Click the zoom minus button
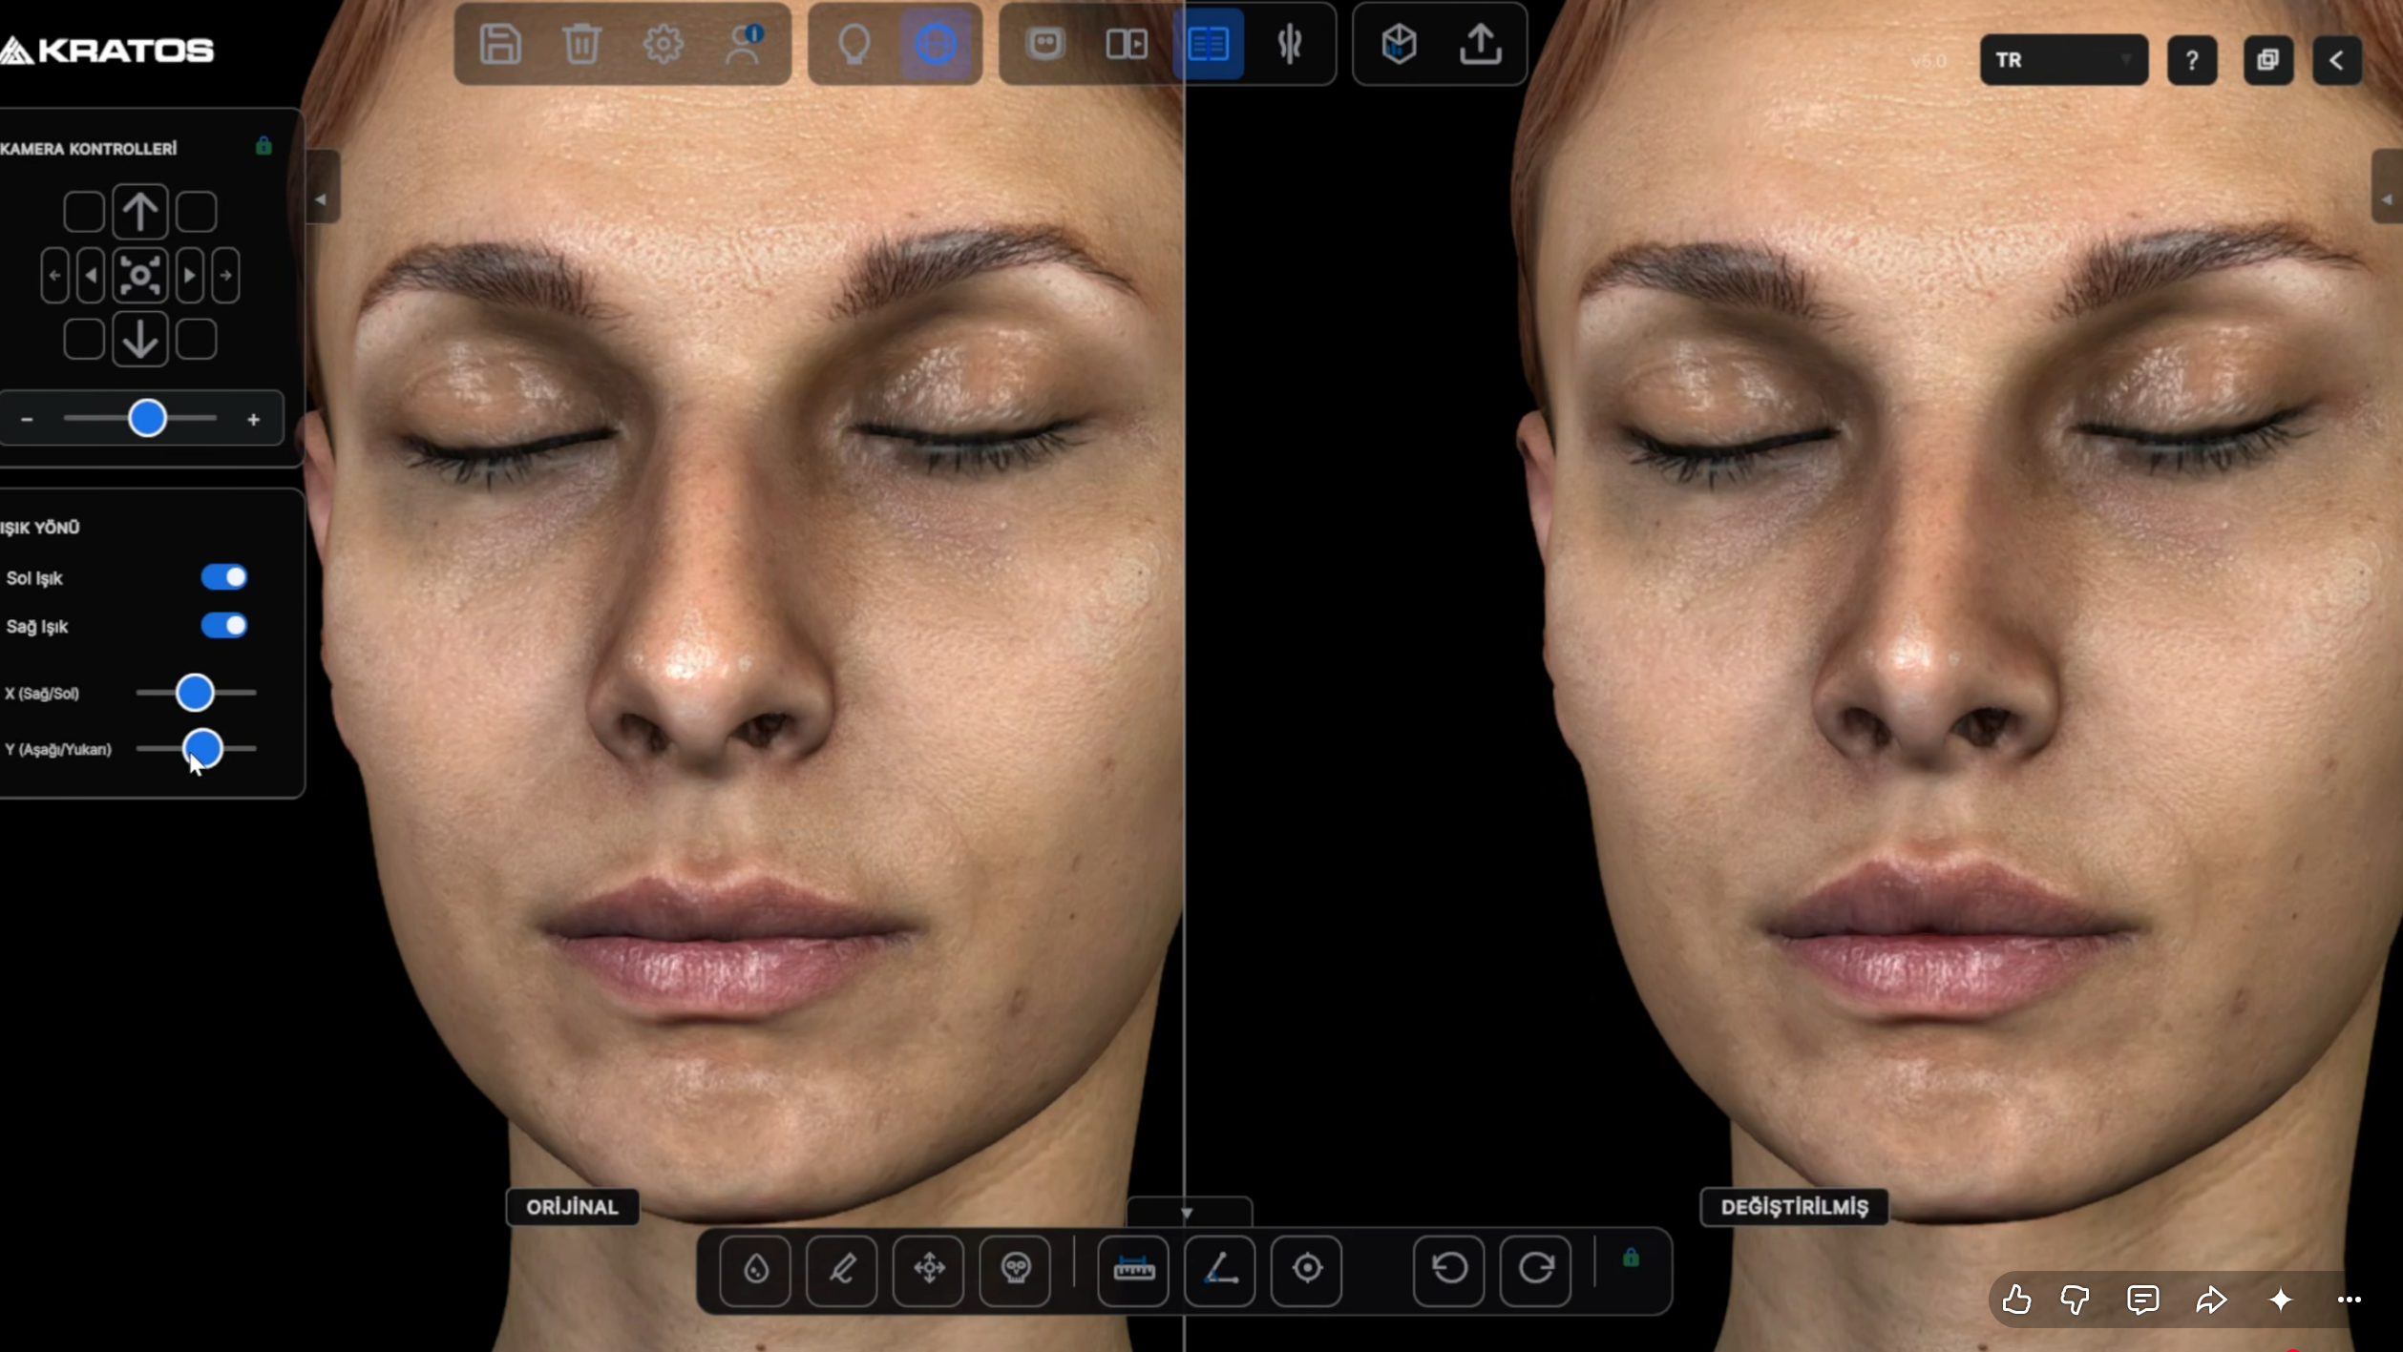 27,419
